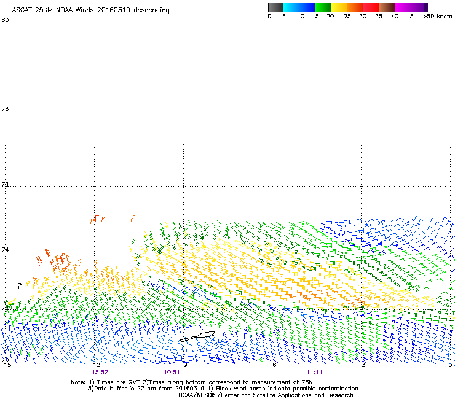Click the -9 longitude axis label
The image size is (455, 399).
coord(183,365)
